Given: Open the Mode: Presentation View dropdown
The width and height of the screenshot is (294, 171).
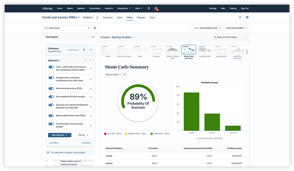Looking at the screenshot, I should coord(207,28).
